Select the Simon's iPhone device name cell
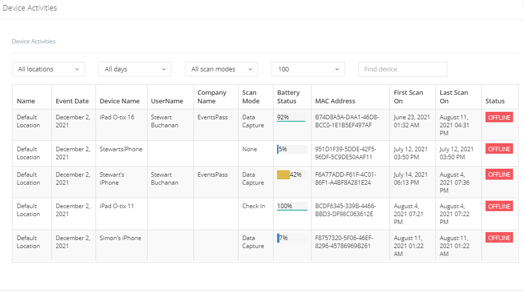524x293 pixels. pos(120,238)
